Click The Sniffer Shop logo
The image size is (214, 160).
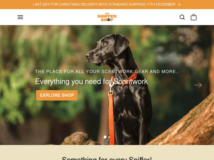tap(107, 17)
